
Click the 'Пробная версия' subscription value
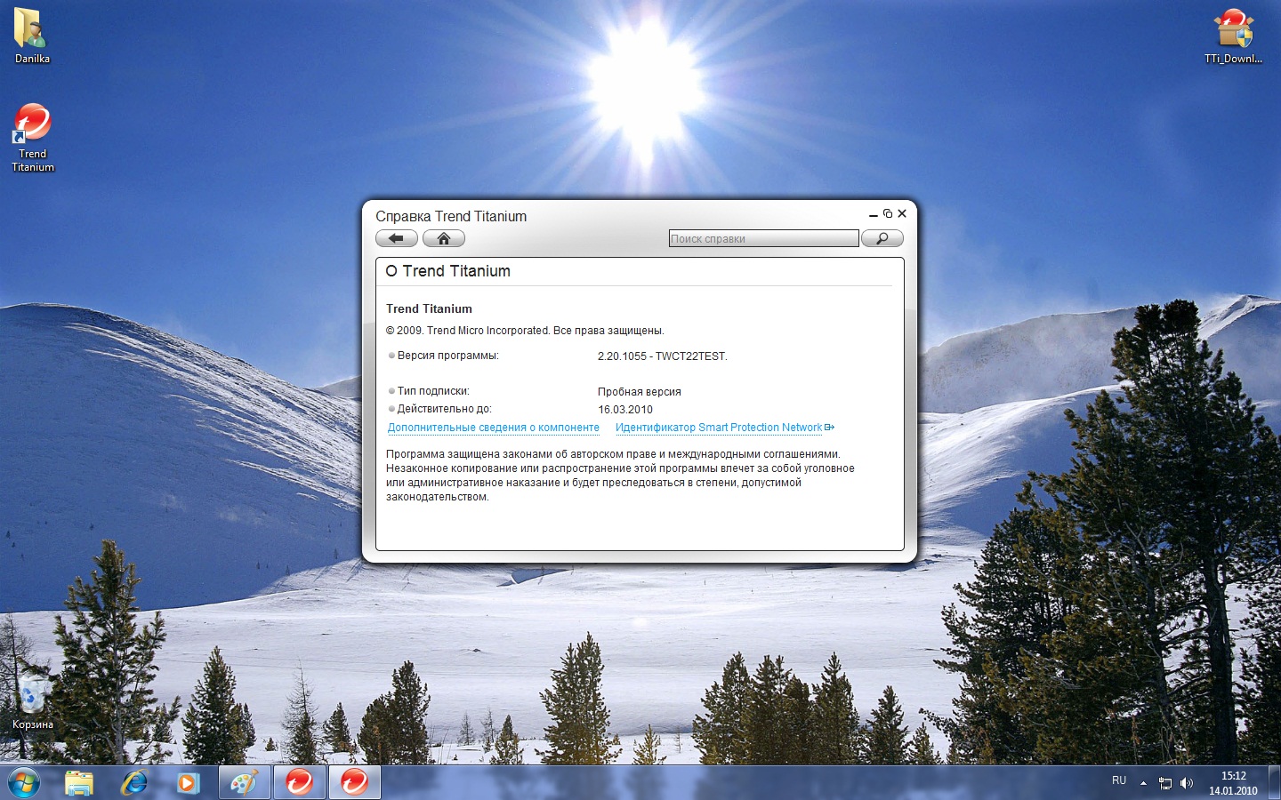[x=640, y=392]
